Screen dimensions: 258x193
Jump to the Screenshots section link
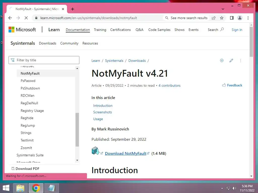click(x=103, y=112)
